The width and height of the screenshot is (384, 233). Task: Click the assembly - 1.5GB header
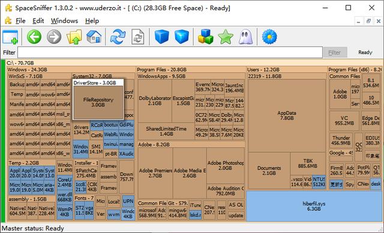coord(32,199)
